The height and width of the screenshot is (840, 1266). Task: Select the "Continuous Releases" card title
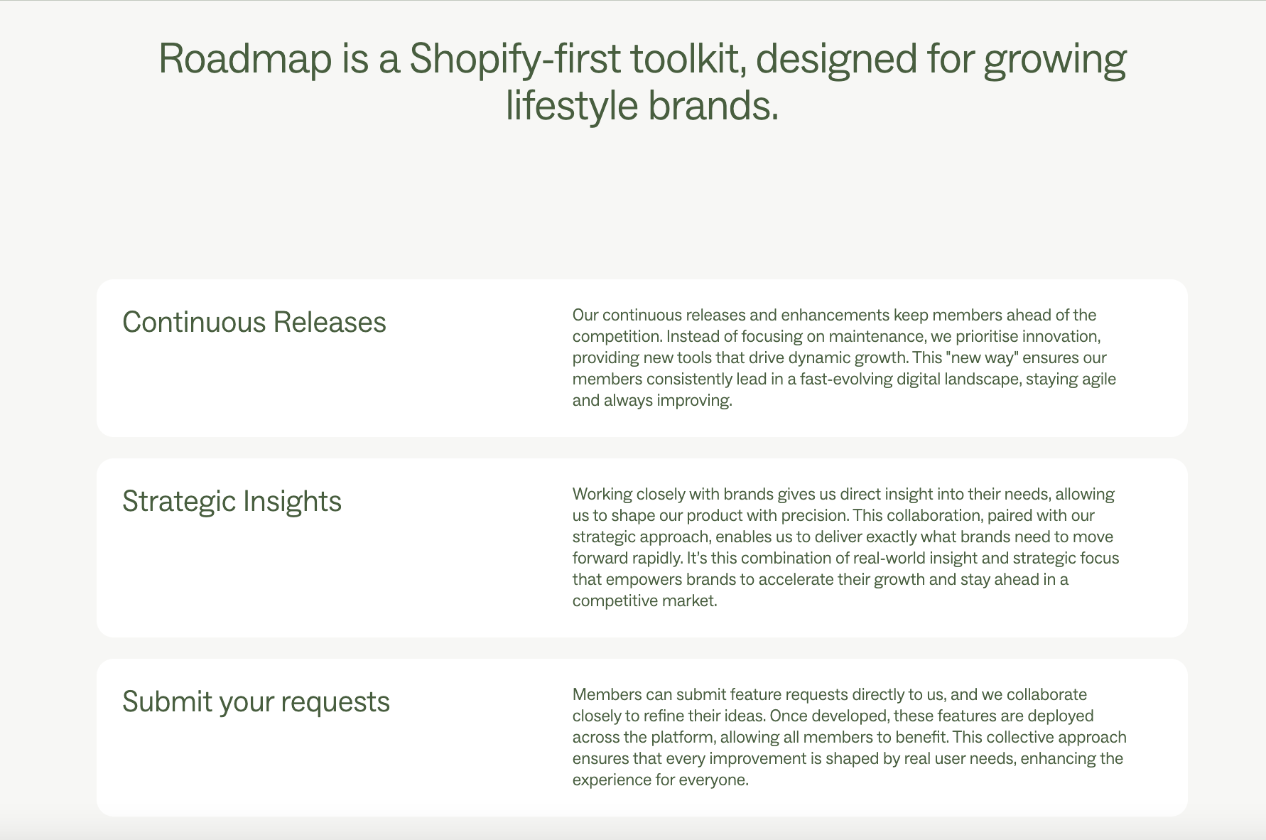pyautogui.click(x=254, y=322)
